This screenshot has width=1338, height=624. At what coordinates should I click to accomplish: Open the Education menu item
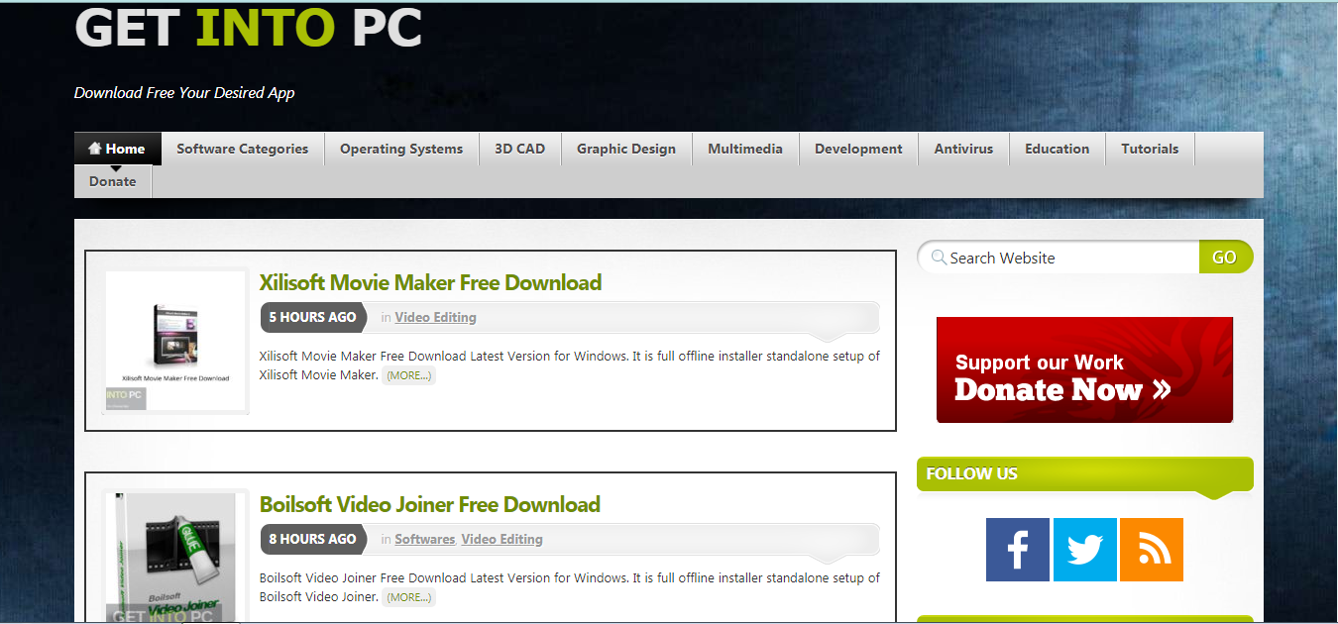(x=1058, y=149)
